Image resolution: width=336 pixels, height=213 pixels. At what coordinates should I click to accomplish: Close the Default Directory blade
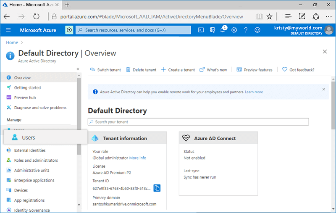coord(325,52)
